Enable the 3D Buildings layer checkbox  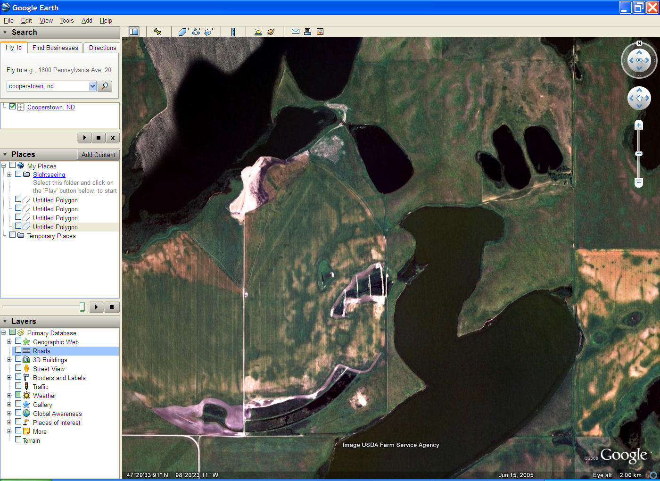point(18,359)
